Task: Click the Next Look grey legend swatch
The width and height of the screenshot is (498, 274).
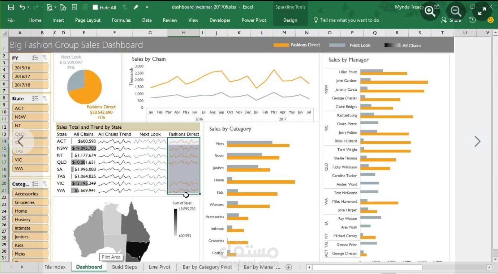Action: pyautogui.click(x=337, y=45)
